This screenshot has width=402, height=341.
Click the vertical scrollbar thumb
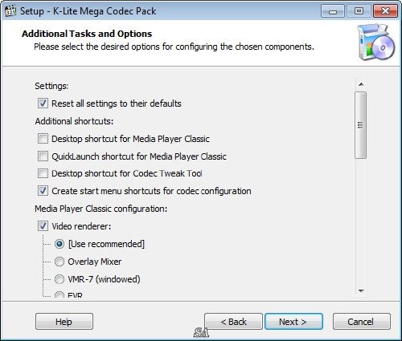(x=361, y=125)
